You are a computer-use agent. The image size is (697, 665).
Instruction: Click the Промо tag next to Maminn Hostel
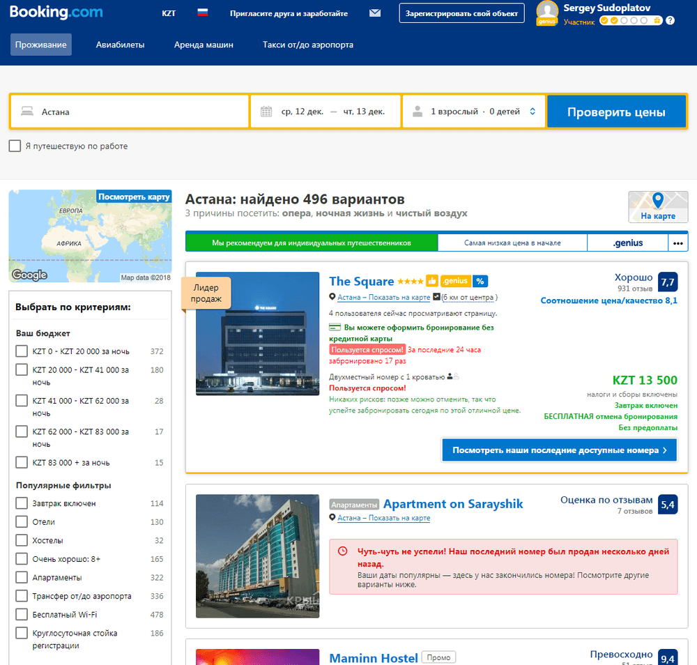pos(438,657)
